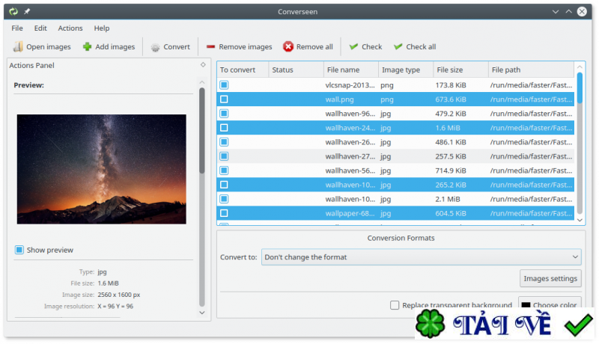The width and height of the screenshot is (599, 344).
Task: Click the file list vertical scrollbar handle
Action: (580, 87)
